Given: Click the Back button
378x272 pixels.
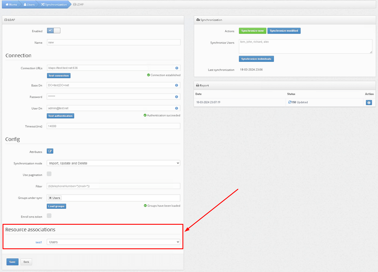Looking at the screenshot, I should tap(26, 262).
